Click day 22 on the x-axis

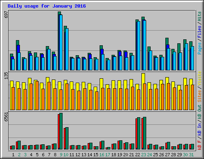point(137,155)
